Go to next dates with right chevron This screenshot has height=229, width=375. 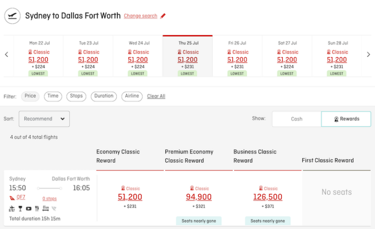(368, 55)
